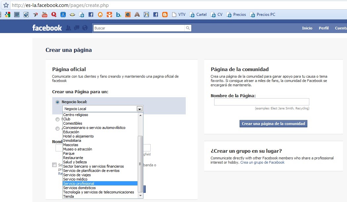Viewport: 347px width, 202px height.
Task: Click scroll-down arrow of the dropdown list
Action: (140, 196)
